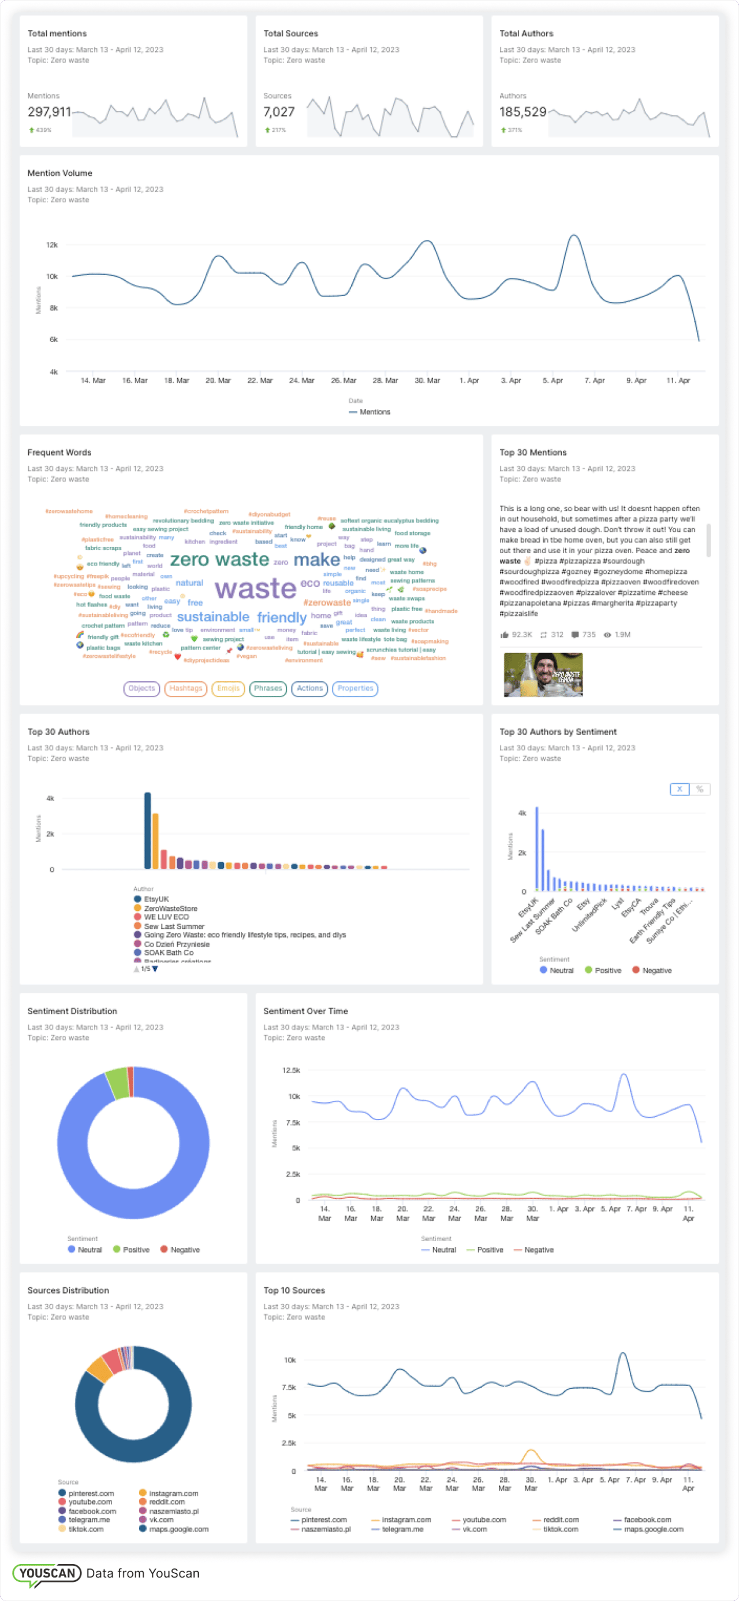Select absolute X mode in authors sentiment chart
This screenshot has width=739, height=1601.
680,789
